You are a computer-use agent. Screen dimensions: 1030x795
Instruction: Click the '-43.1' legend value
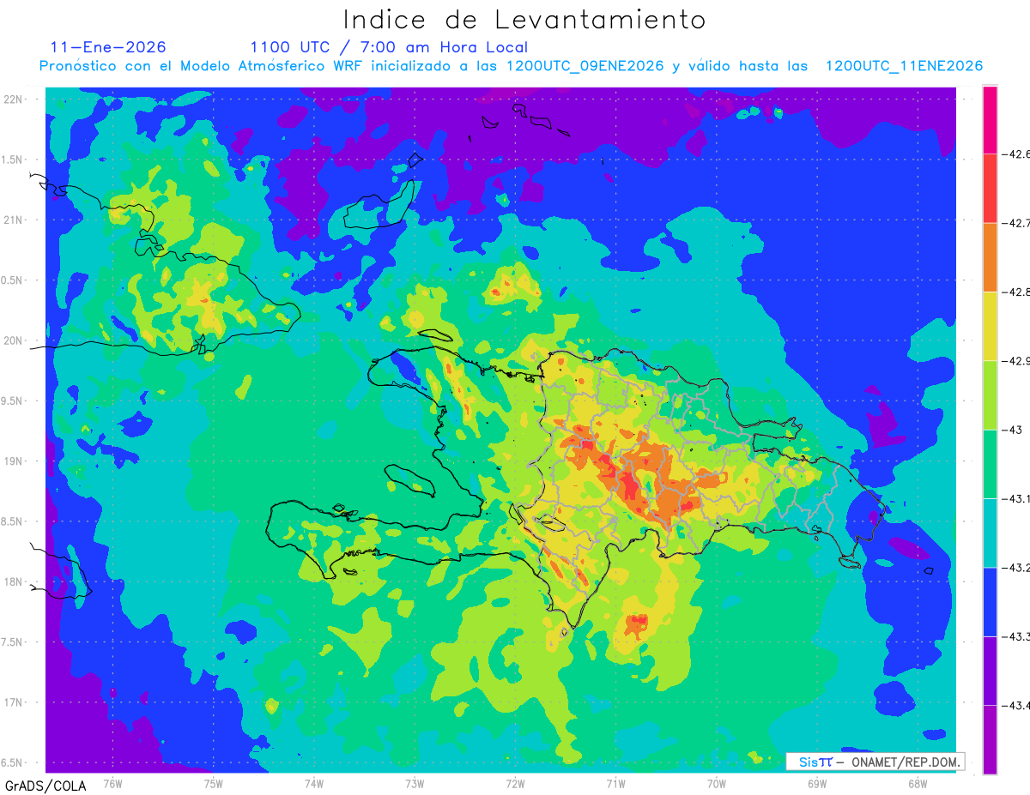pos(1015,498)
